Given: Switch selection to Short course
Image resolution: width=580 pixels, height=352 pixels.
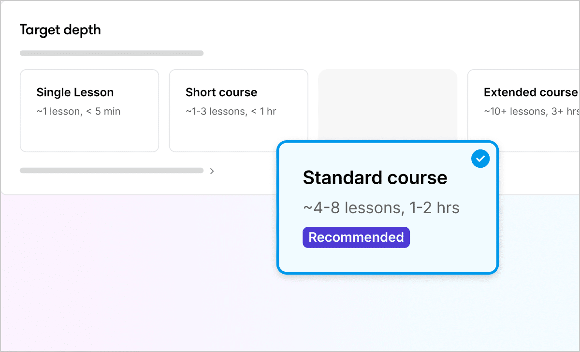Looking at the screenshot, I should coord(238,110).
